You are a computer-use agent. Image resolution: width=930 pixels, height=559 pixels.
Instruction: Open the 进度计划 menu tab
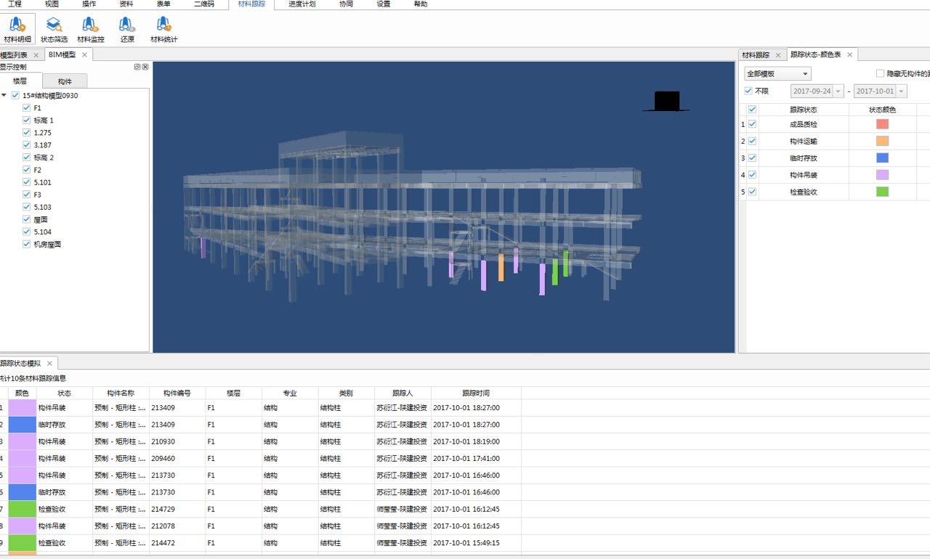(x=302, y=4)
